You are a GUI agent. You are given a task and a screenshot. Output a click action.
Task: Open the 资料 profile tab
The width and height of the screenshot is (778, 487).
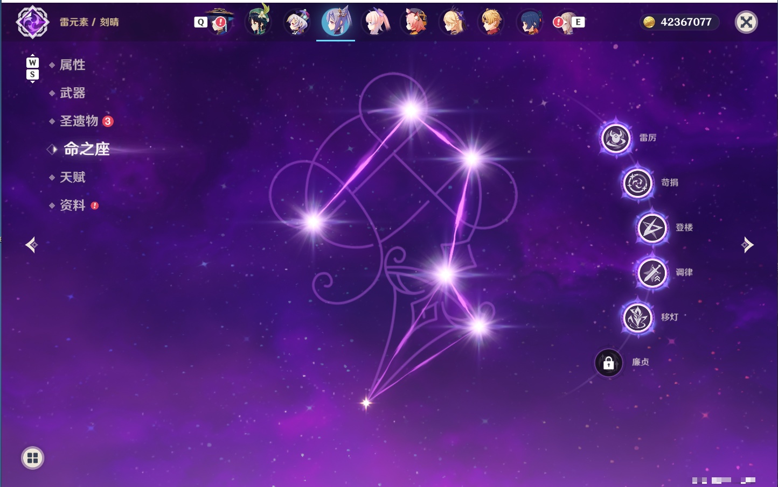(72, 205)
